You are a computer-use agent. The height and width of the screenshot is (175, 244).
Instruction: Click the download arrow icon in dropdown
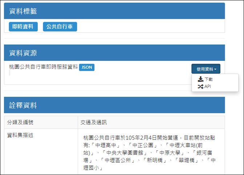[x=200, y=79]
